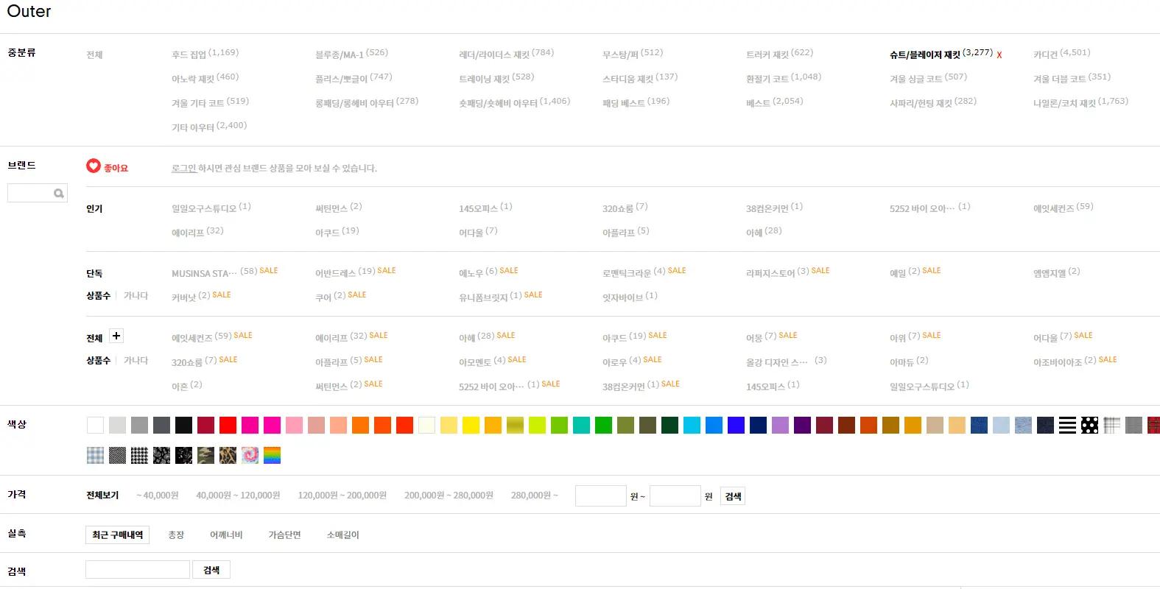Select the horizontal stripe pattern swatch
Screen dimensions: 1160x589
tap(1067, 425)
